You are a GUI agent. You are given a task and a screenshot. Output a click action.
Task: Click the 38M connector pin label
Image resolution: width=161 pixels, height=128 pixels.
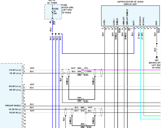83,108
